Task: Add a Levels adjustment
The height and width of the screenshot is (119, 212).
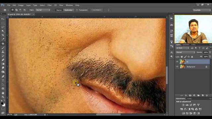Action: coord(187,105)
